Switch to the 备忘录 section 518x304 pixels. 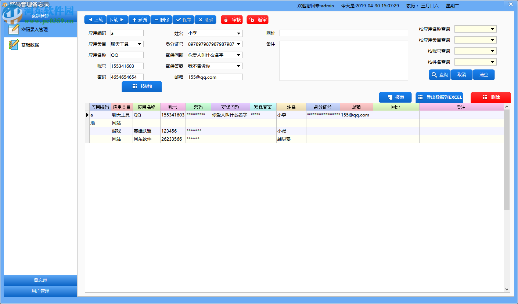pyautogui.click(x=40, y=279)
